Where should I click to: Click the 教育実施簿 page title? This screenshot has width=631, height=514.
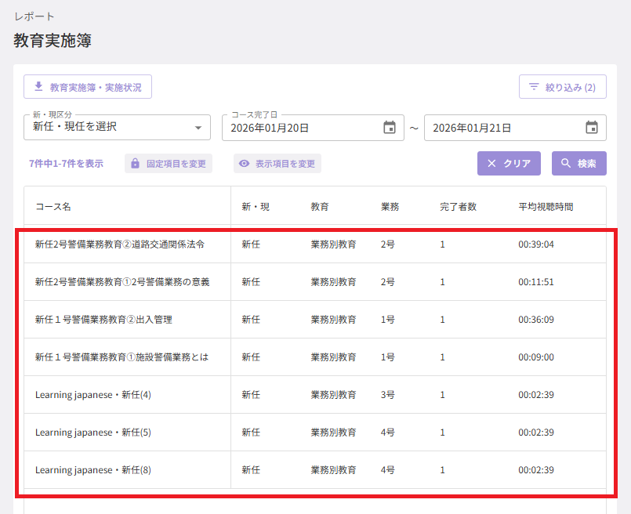[53, 41]
